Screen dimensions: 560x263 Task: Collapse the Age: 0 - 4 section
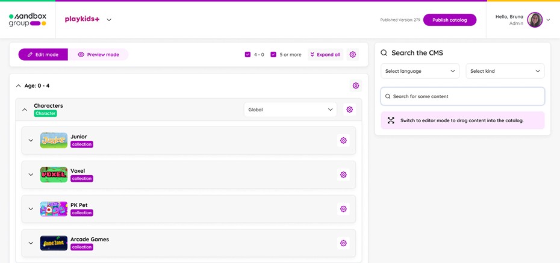click(x=19, y=86)
